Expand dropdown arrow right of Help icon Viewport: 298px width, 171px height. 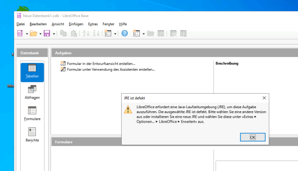(x=144, y=34)
